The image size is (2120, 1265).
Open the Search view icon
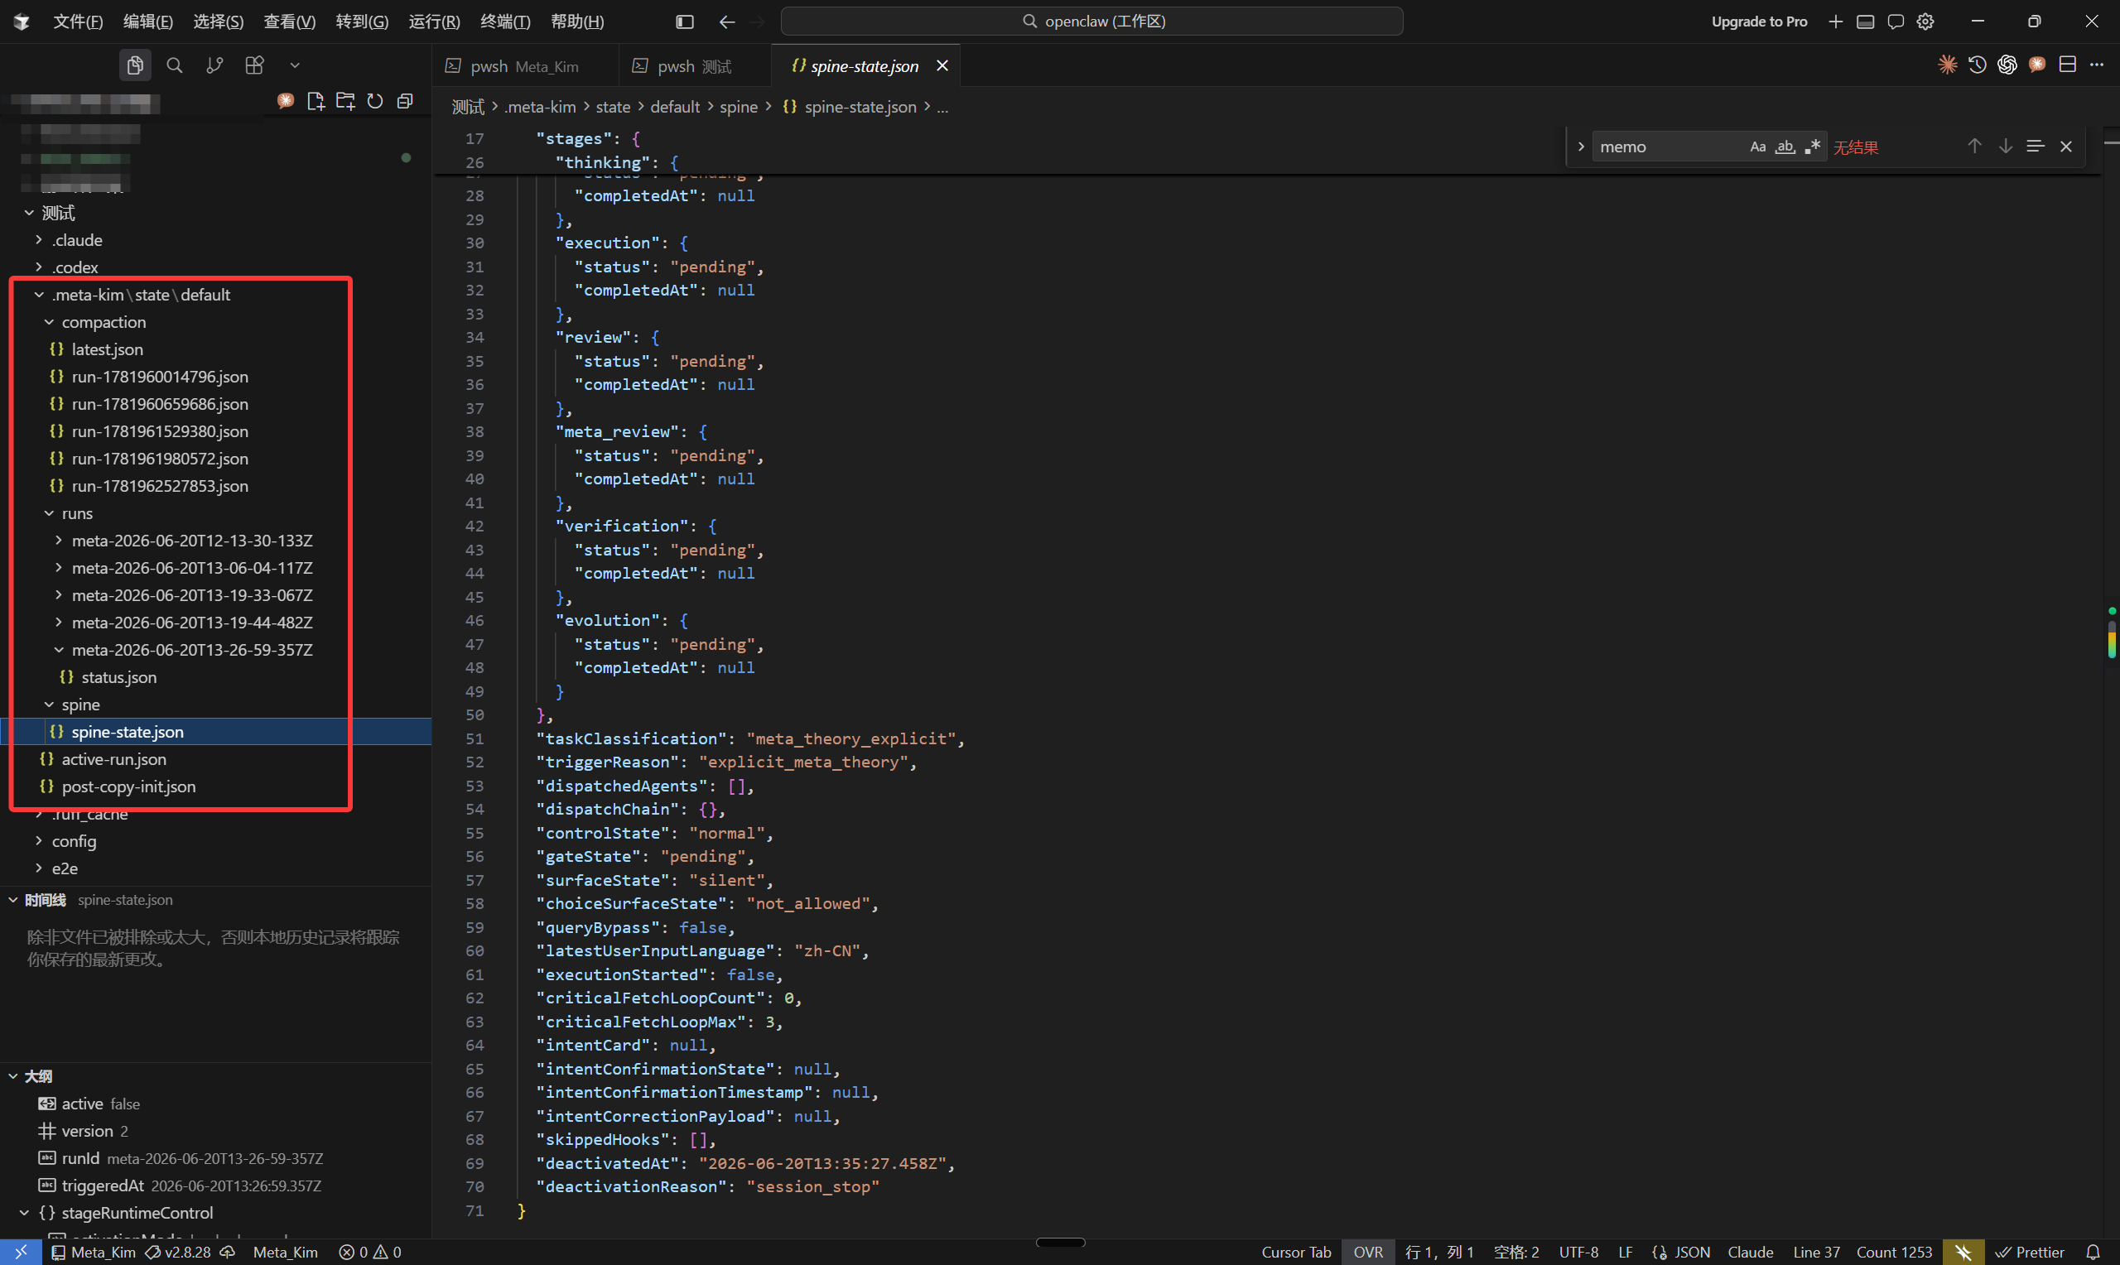click(x=175, y=65)
